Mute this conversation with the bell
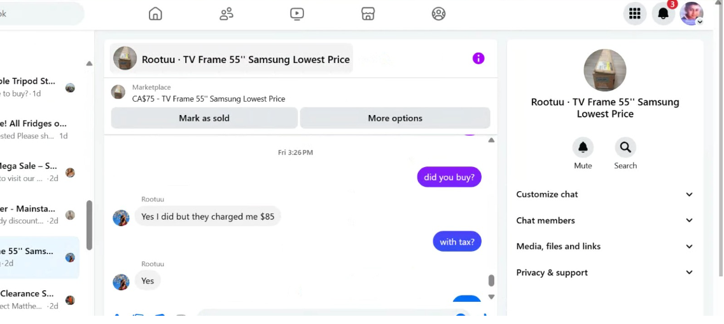This screenshot has width=724, height=324. point(583,147)
